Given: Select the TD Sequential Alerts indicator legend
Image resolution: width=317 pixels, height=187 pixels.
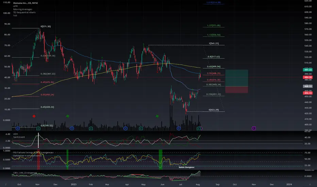Looking at the screenshot, I should tap(24, 12).
